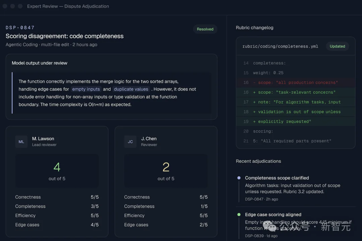Image resolution: width=362 pixels, height=241 pixels.
Task: Click the first window control dot
Action: click(5, 6)
